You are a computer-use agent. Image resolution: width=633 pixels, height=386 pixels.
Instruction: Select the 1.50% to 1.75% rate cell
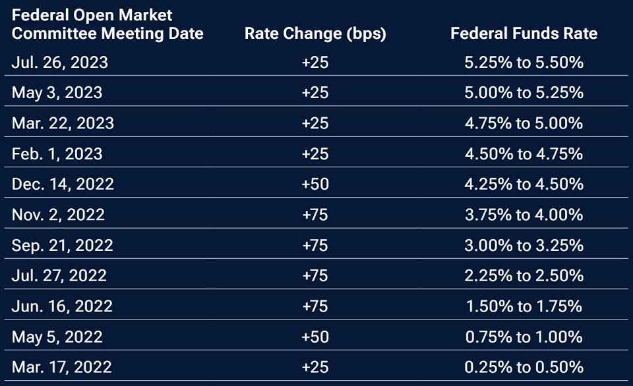tap(524, 306)
